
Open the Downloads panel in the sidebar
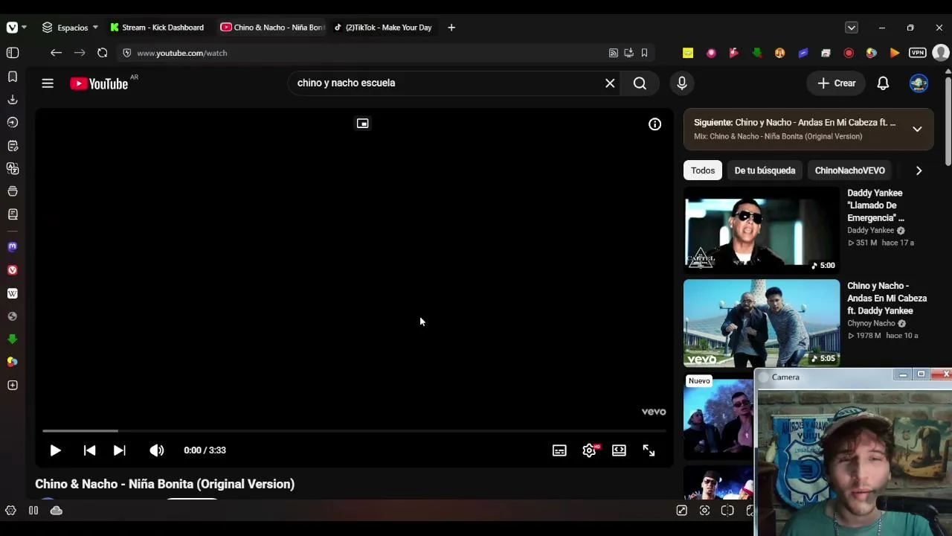coord(13,99)
